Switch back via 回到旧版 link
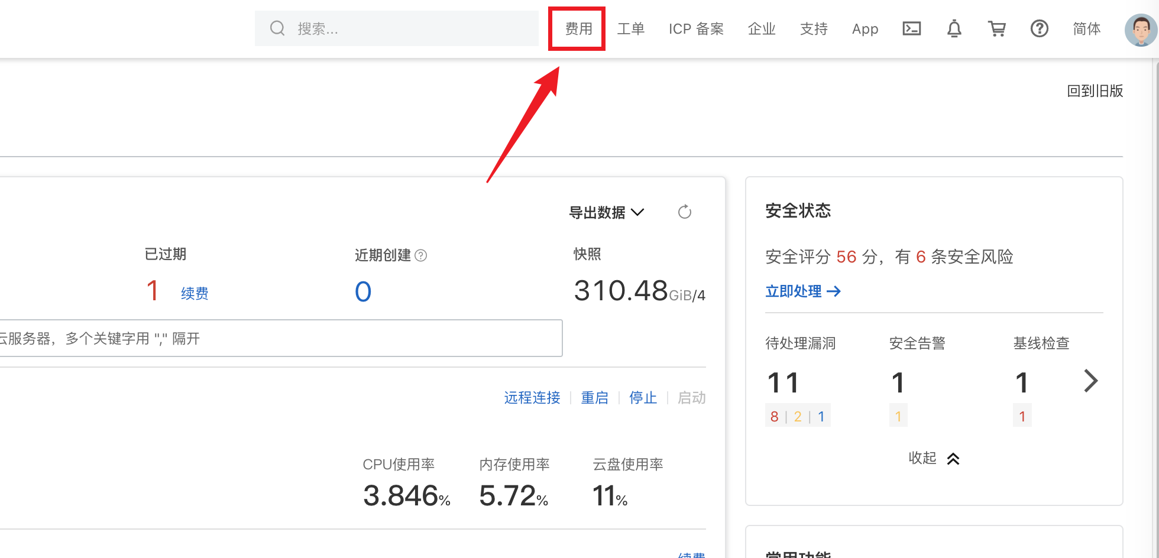 1095,91
